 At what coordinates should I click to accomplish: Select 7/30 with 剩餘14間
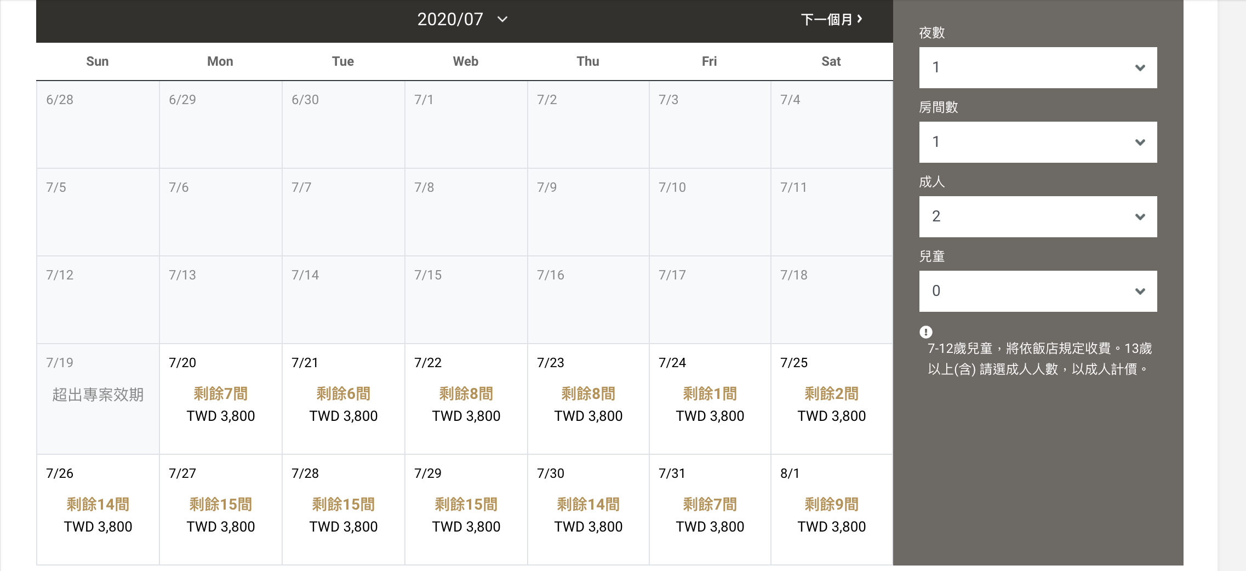[x=588, y=510]
